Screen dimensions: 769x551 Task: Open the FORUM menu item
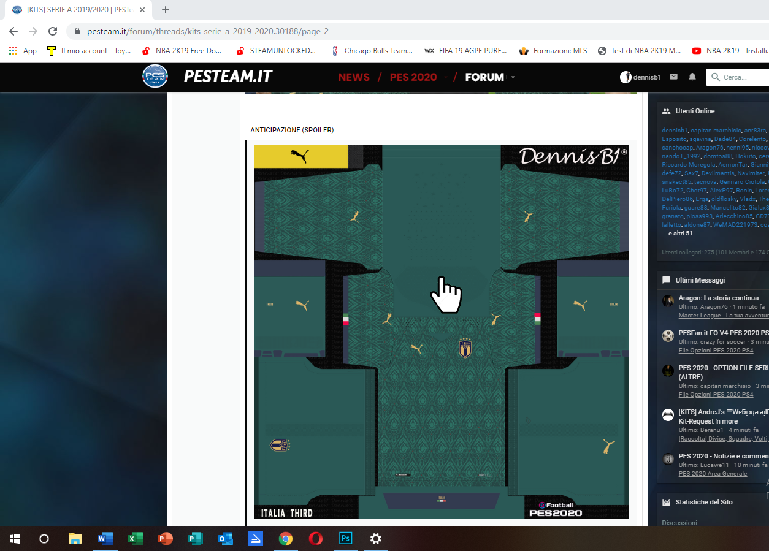484,77
